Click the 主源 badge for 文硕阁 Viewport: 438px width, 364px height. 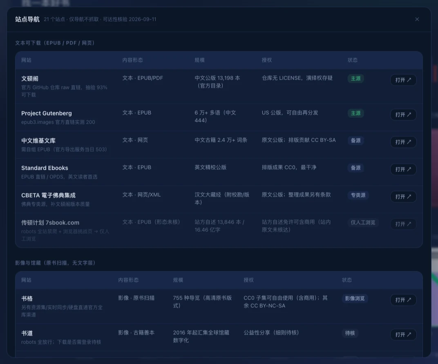(355, 79)
